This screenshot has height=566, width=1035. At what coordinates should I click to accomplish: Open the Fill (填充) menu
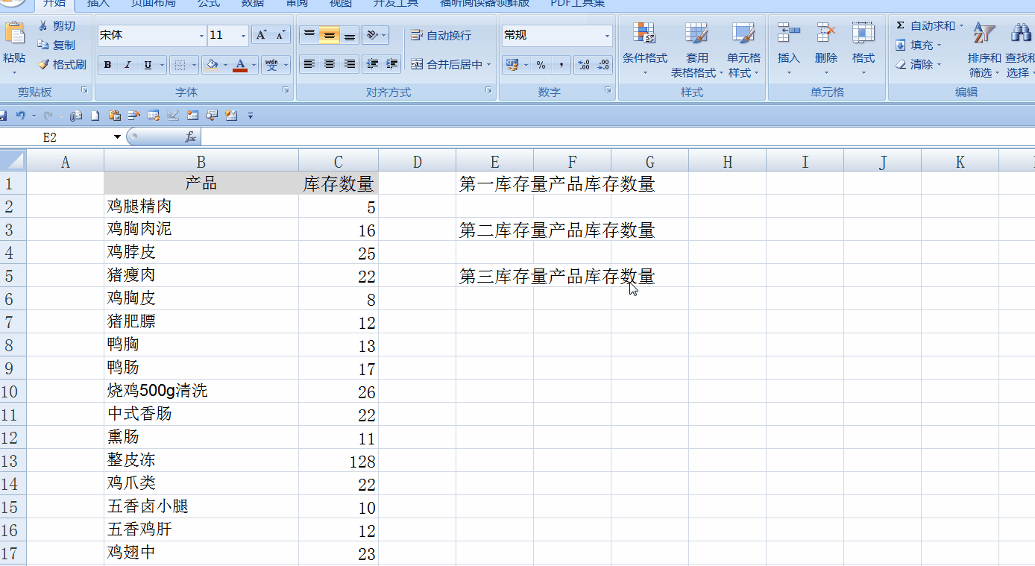coord(919,45)
